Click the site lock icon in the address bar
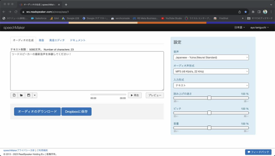The image size is (275, 156). tap(23, 12)
